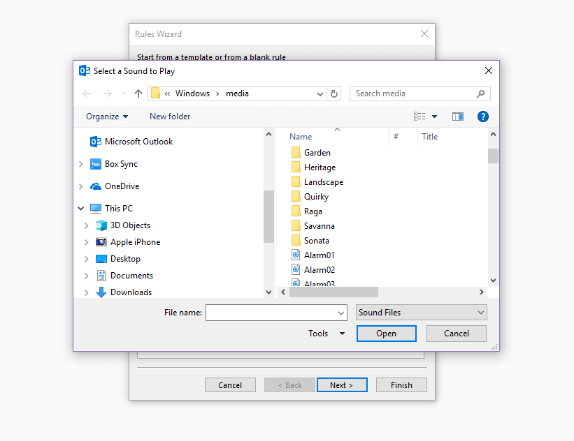Click Finish in the Rules Wizard
Screen dimensions: 574x441
(x=401, y=385)
